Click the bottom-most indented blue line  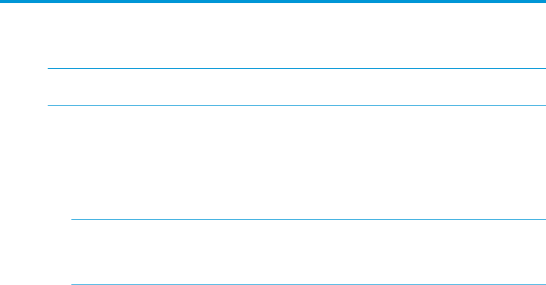pos(308,284)
